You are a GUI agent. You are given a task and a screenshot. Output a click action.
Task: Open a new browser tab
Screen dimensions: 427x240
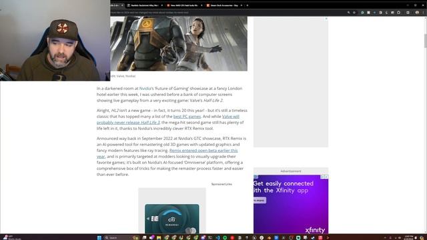[x=248, y=5]
